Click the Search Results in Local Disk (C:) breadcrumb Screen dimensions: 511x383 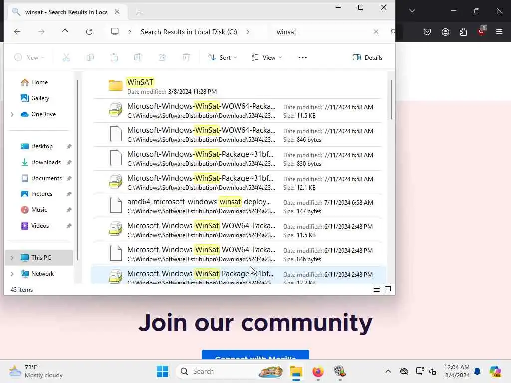[189, 32]
